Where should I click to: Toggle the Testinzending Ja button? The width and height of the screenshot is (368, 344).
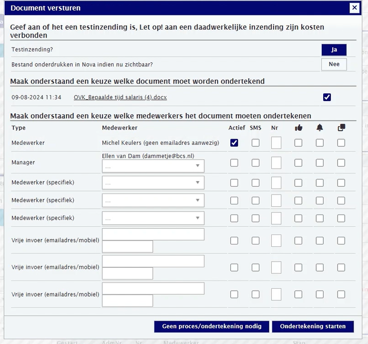click(334, 50)
